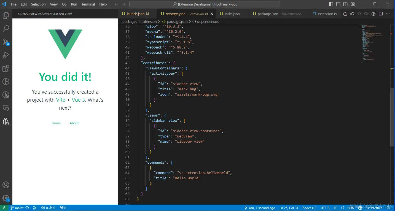Click the editor vertical scrollbar thumb

[x=393, y=117]
